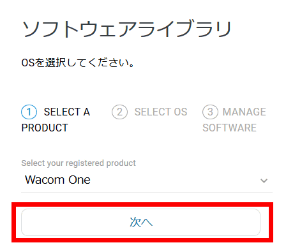Select the Wacom One product field
The image size is (286, 252).
click(147, 180)
